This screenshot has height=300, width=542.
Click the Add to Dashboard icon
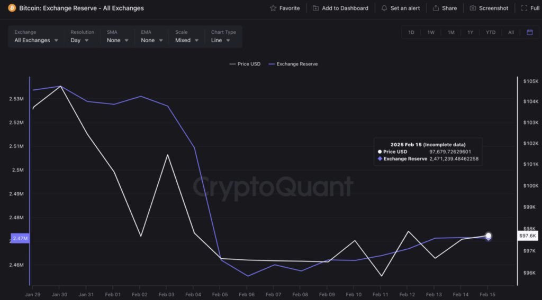pos(315,8)
